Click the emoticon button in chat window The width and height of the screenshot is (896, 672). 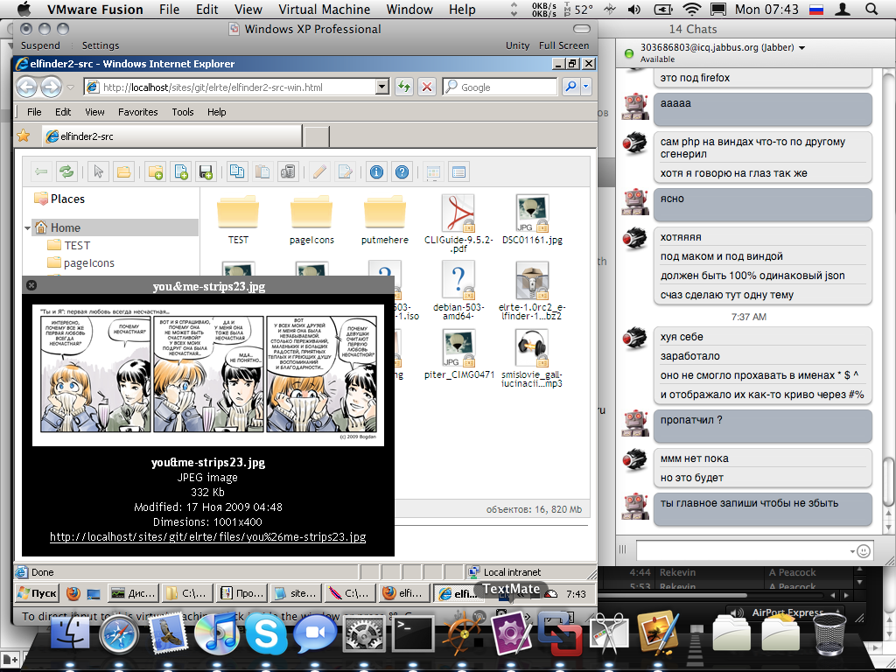[x=864, y=551]
